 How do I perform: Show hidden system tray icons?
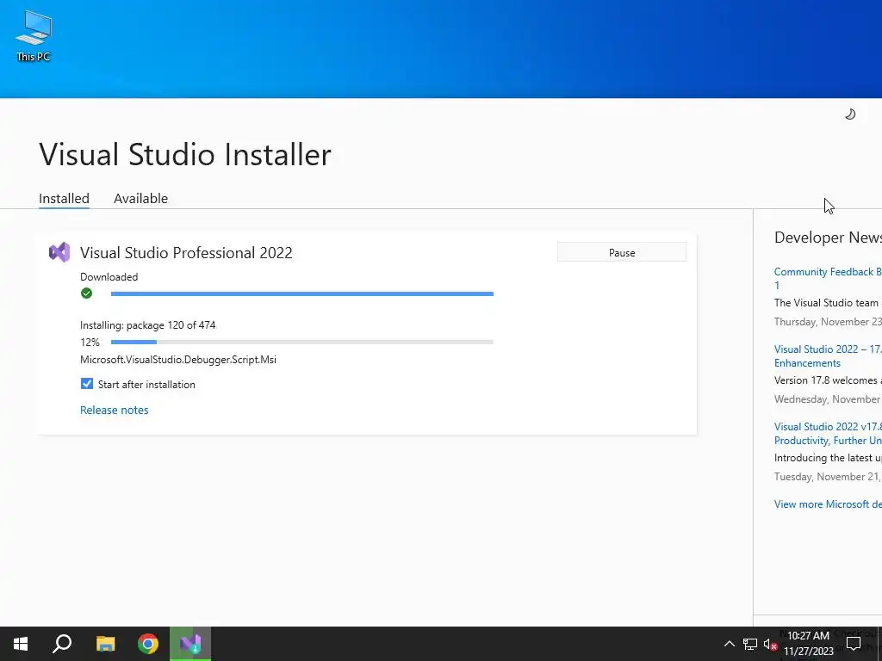point(729,644)
